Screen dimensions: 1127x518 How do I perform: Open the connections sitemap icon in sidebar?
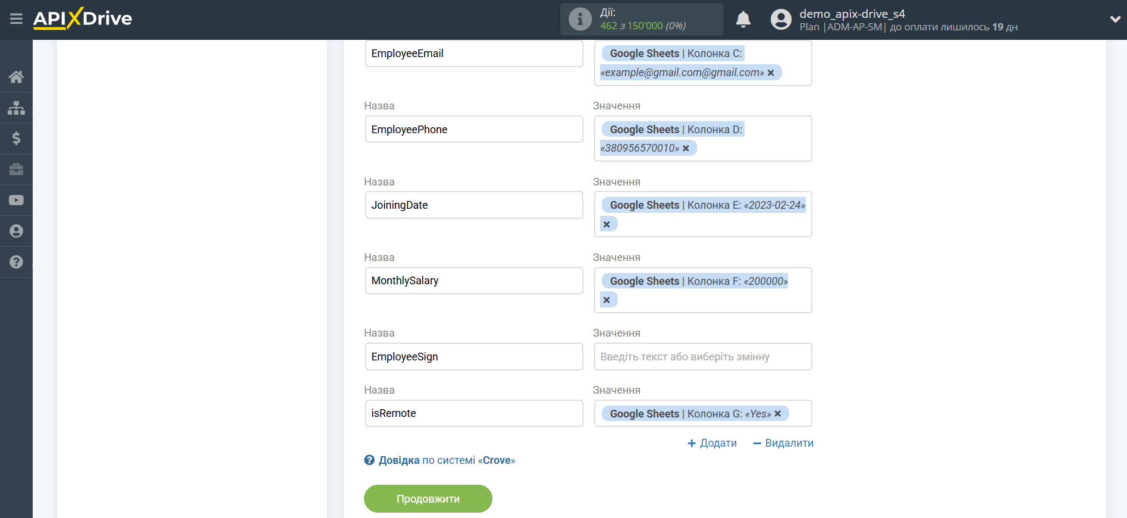click(16, 108)
